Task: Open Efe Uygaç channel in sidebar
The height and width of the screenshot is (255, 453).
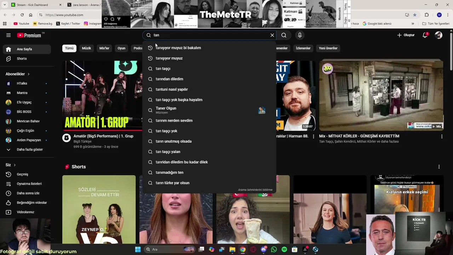Action: [27, 102]
